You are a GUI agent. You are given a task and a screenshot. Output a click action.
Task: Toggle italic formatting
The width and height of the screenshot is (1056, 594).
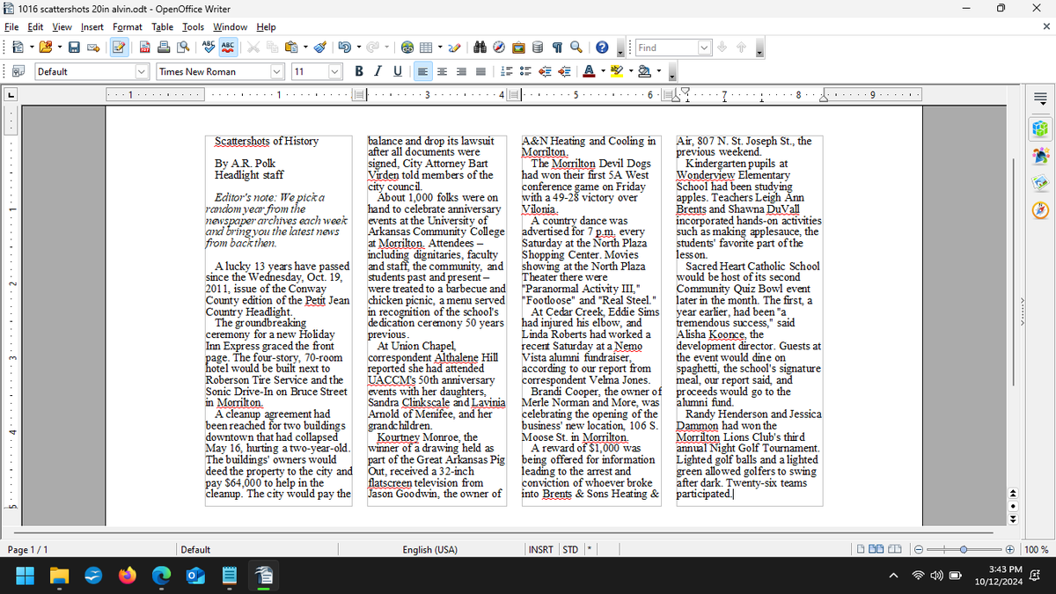378,71
